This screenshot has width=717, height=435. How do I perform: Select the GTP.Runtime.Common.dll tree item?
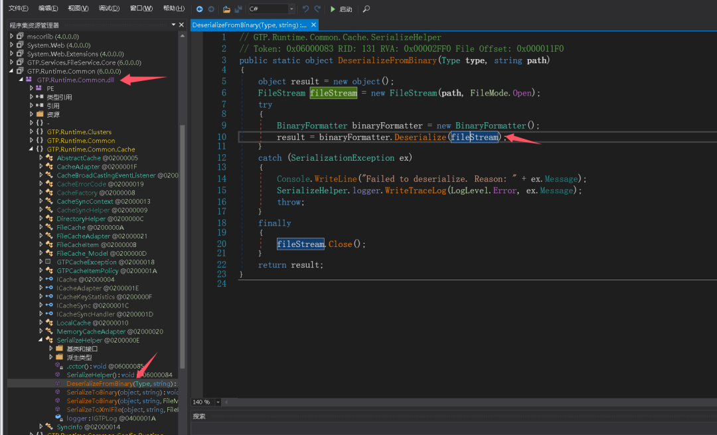(76, 80)
